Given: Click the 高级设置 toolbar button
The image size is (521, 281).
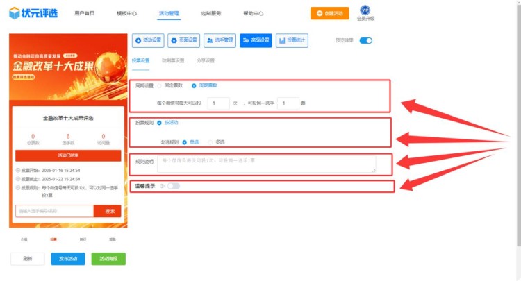Looking at the screenshot, I should coord(256,41).
